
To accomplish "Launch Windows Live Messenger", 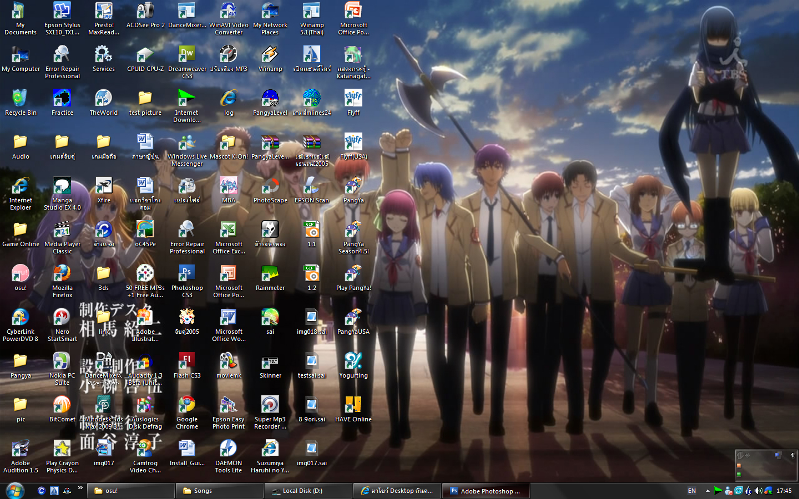I will (187, 150).
